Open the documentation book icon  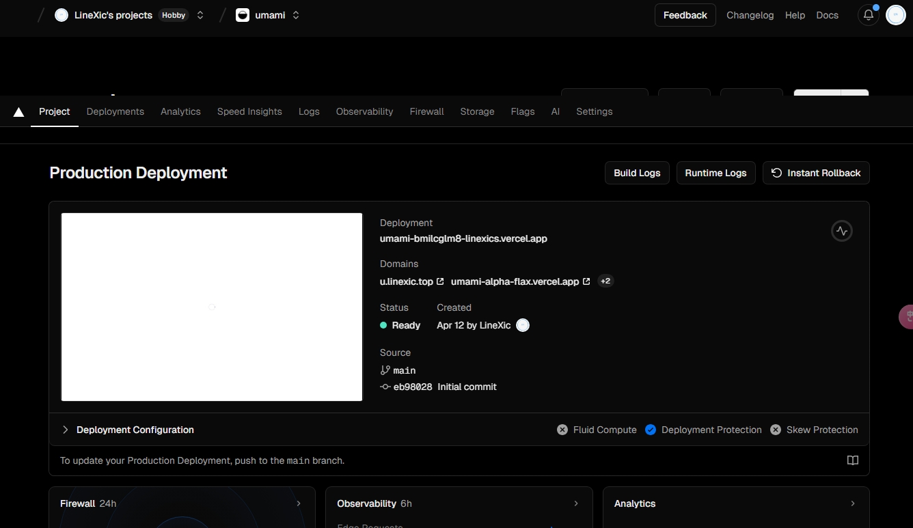pyautogui.click(x=853, y=460)
